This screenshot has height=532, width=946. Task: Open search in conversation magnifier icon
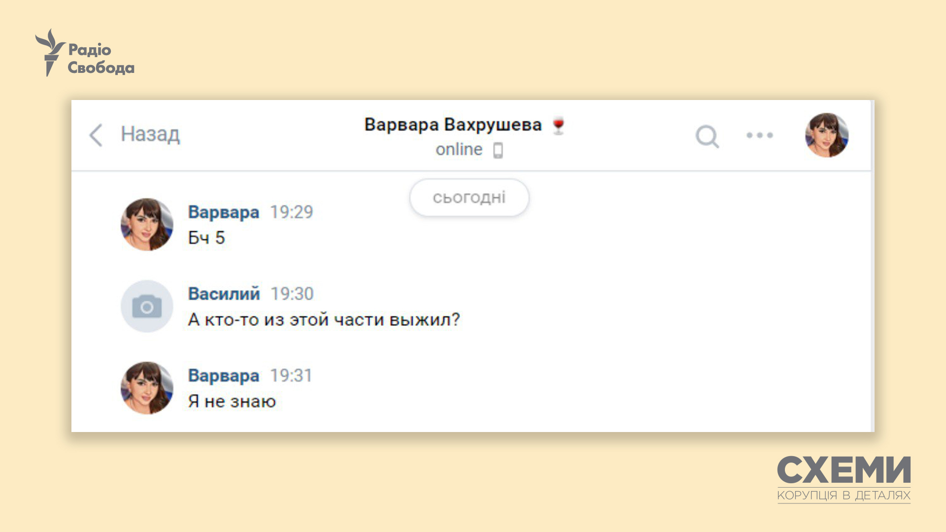[x=707, y=136]
